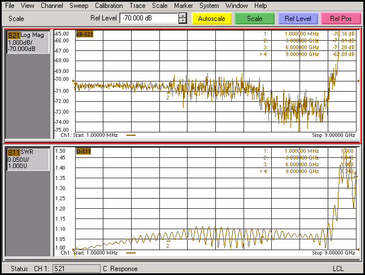Image resolution: width=365 pixels, height=275 pixels.
Task: Click the CH 1: status label
Action: [41, 269]
